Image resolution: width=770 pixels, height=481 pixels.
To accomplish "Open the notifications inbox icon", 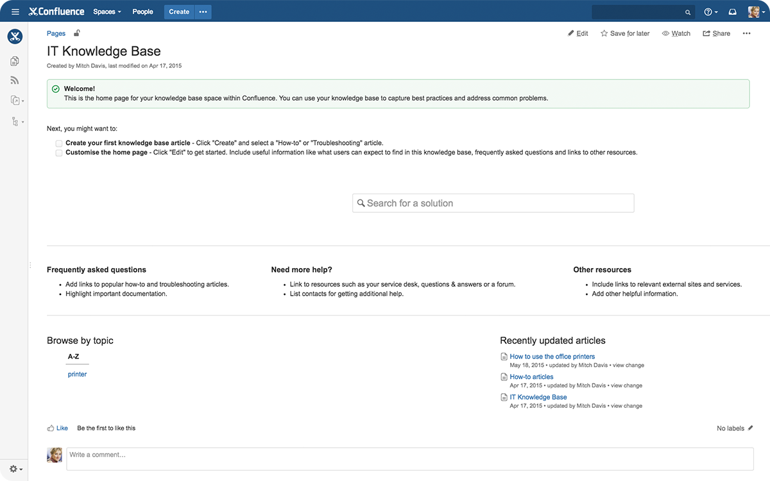I will (x=732, y=12).
